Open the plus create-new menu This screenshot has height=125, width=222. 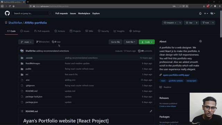(x=206, y=14)
